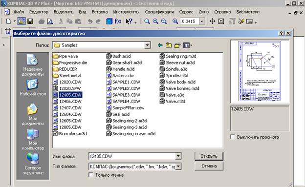
Task: Open the Файл menu
Action: tap(19, 12)
